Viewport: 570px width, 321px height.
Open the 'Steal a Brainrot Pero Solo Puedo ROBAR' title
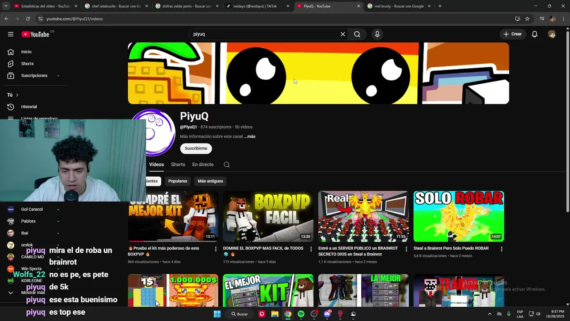pos(451,248)
